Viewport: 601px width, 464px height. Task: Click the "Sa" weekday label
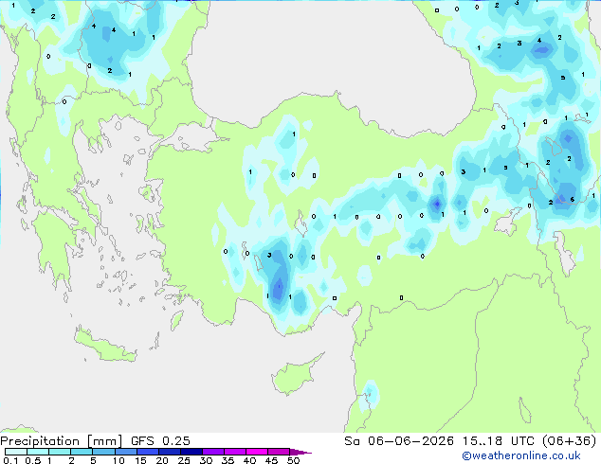[x=352, y=441]
